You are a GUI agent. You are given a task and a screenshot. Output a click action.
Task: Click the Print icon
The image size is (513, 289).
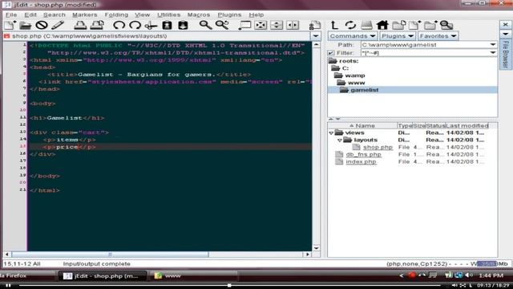point(80,25)
